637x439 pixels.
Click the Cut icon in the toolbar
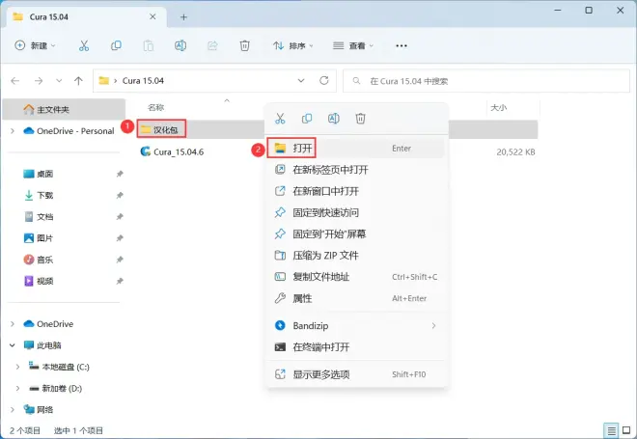tap(84, 45)
